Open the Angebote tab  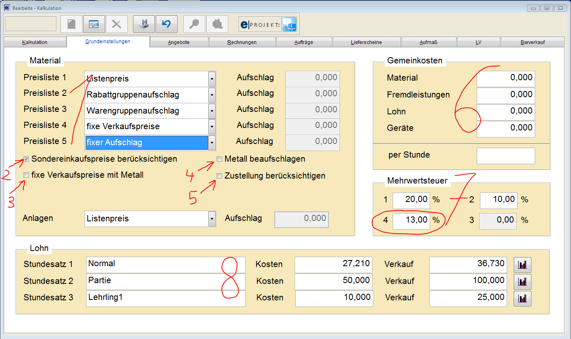[179, 42]
